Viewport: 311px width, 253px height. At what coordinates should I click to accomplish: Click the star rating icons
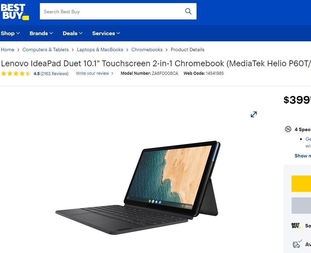[x=16, y=73]
